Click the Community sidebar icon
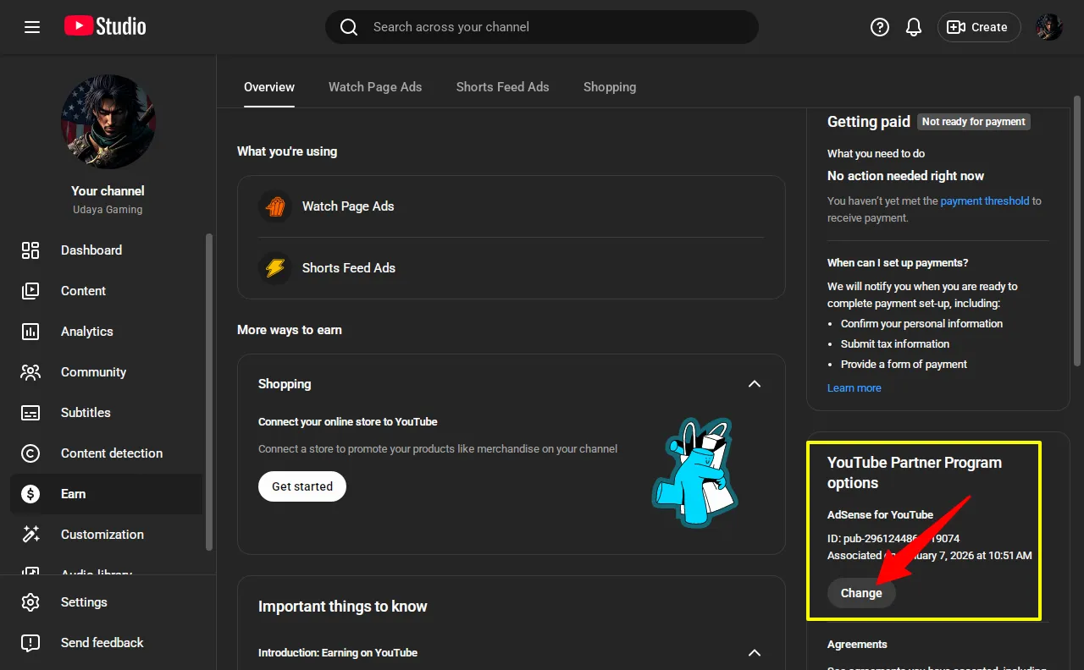1084x670 pixels. 30,372
